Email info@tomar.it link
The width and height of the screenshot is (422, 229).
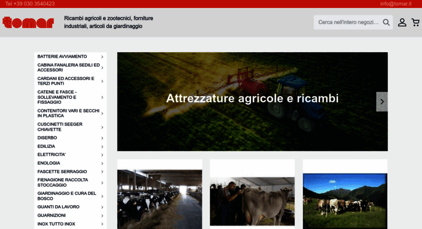pyautogui.click(x=395, y=4)
